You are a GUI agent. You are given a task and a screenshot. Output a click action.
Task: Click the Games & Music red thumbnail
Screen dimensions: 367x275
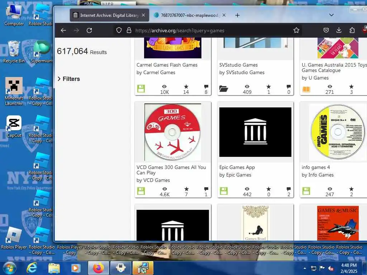coord(338,223)
